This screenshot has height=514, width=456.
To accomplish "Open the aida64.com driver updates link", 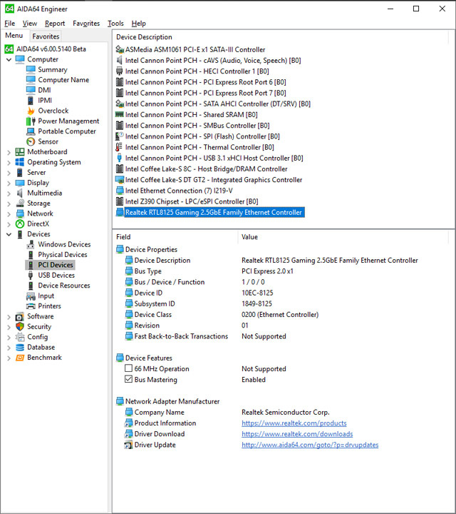I will point(310,445).
